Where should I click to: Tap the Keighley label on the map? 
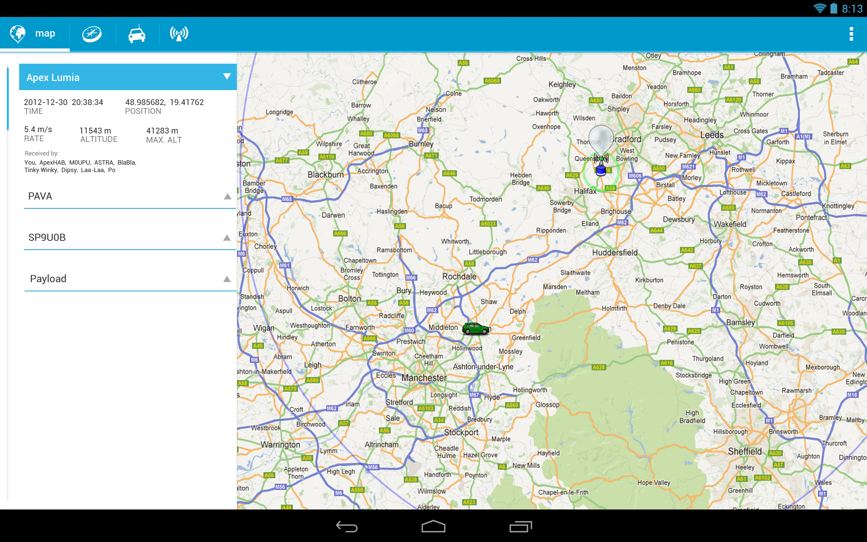pos(562,85)
